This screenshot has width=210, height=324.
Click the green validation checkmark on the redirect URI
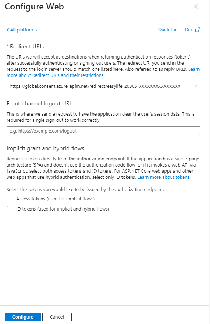coord(195,86)
